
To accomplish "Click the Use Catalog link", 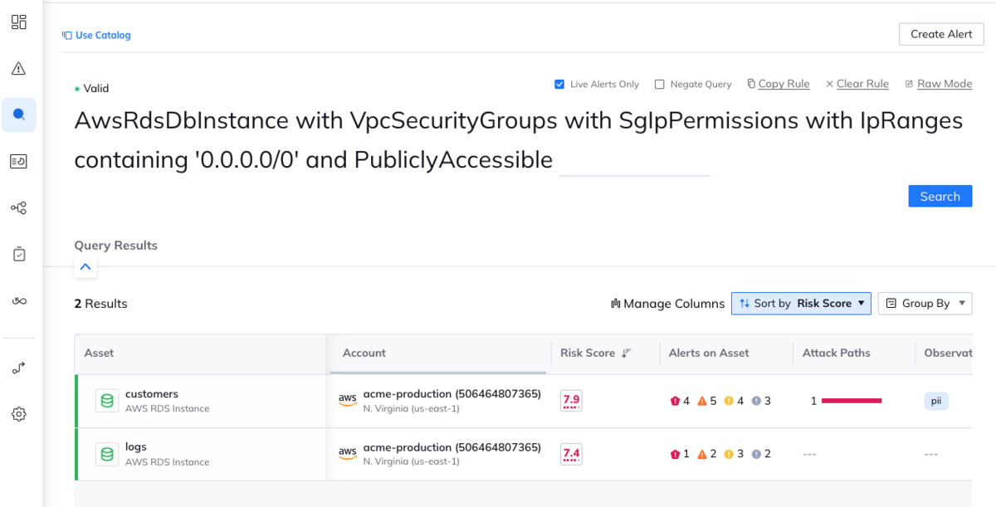I will [97, 36].
